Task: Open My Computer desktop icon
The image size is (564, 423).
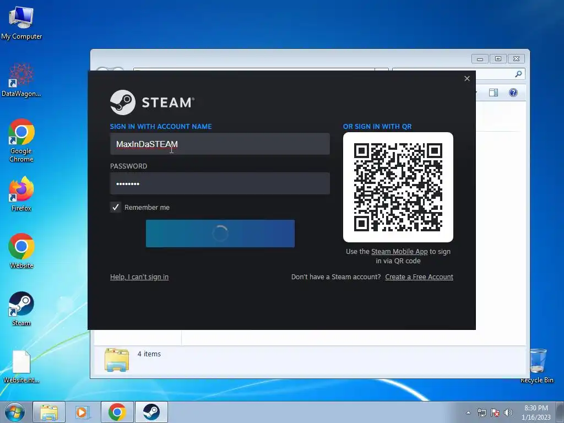Action: point(21,23)
